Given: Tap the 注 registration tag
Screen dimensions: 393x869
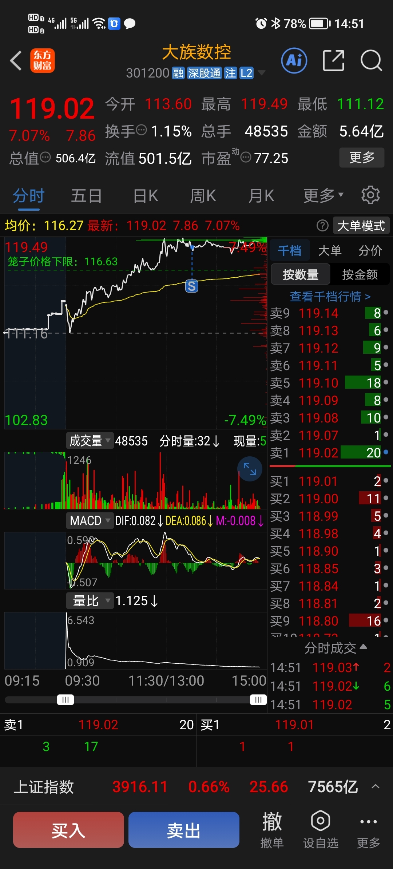Looking at the screenshot, I should coord(230,73).
